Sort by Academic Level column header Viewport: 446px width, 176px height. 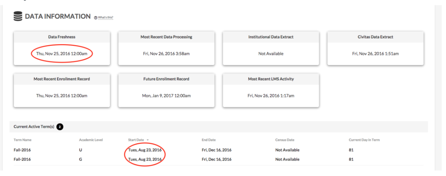click(x=91, y=140)
